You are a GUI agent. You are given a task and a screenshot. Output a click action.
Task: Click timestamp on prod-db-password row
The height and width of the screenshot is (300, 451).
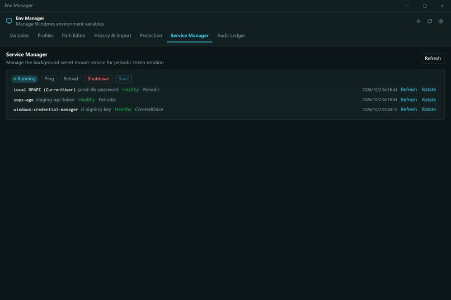click(380, 90)
